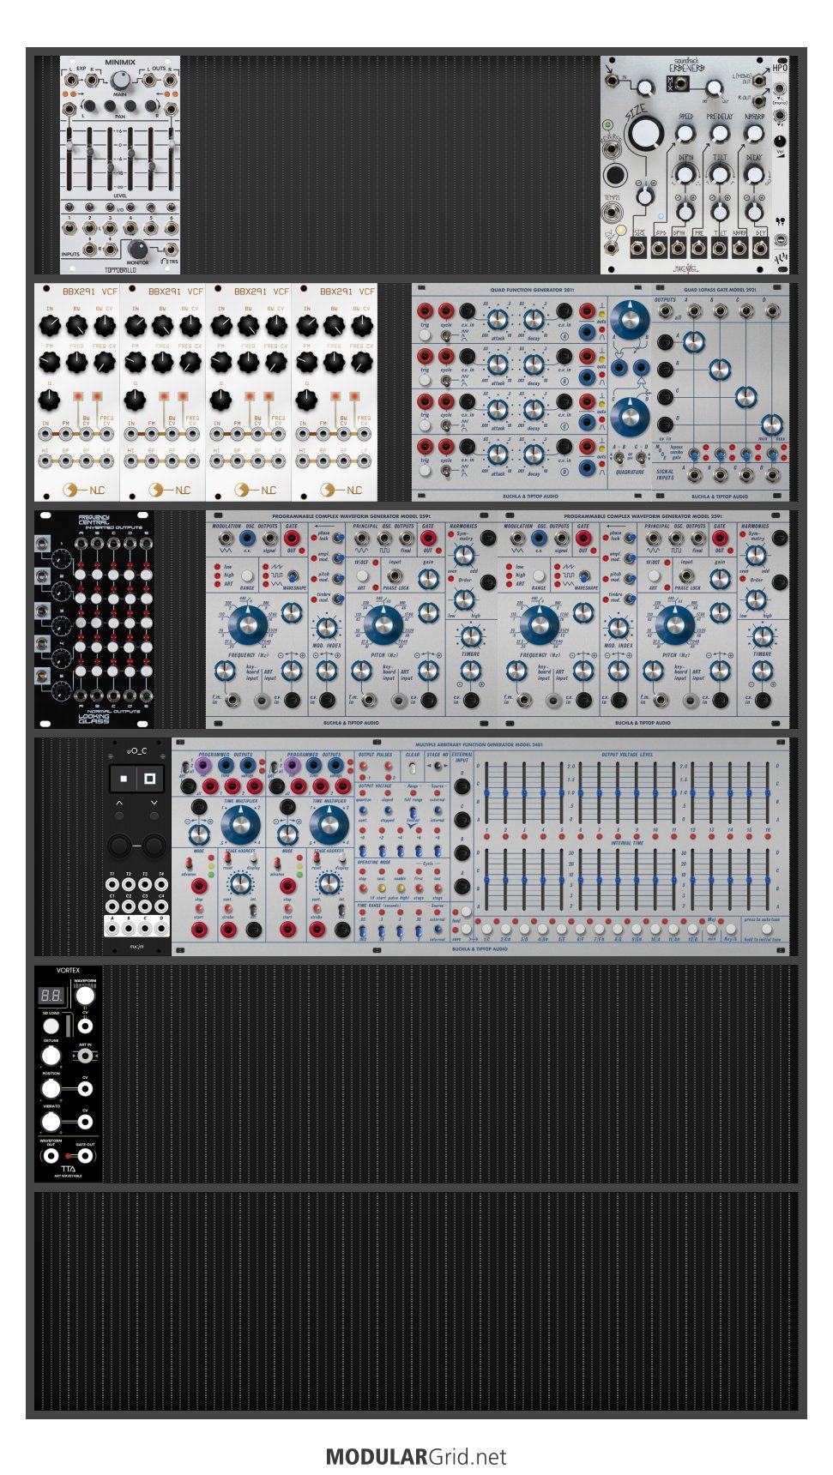Click the GATE OUT jack on Vortex
The image size is (833, 1475).
85,1155
